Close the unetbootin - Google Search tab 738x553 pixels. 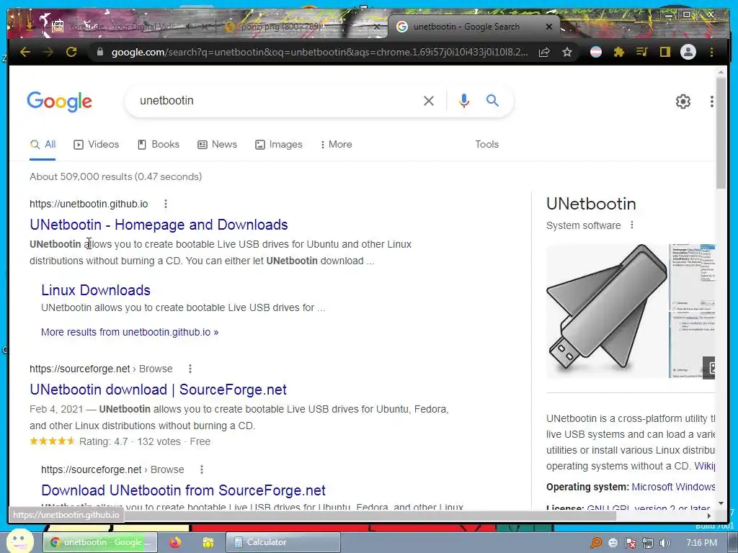[x=548, y=27]
